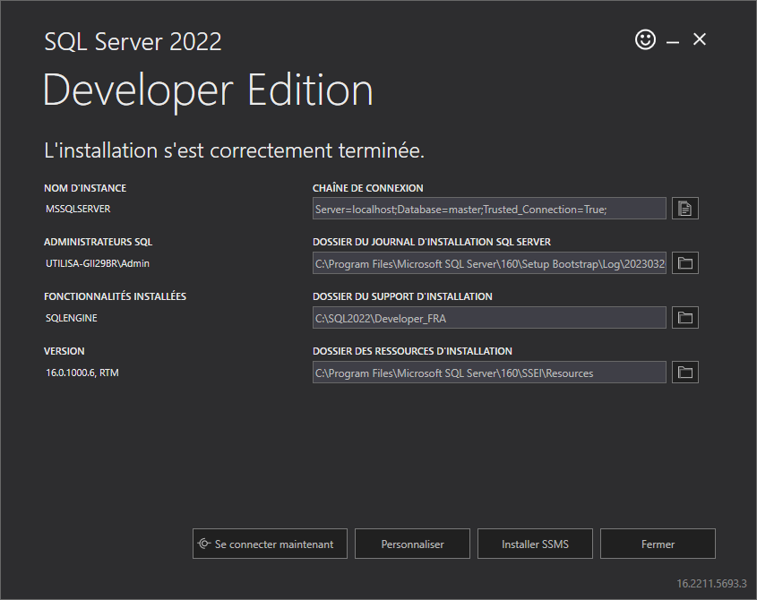Open the installation resources folder icon
The image size is (757, 600).
click(685, 373)
